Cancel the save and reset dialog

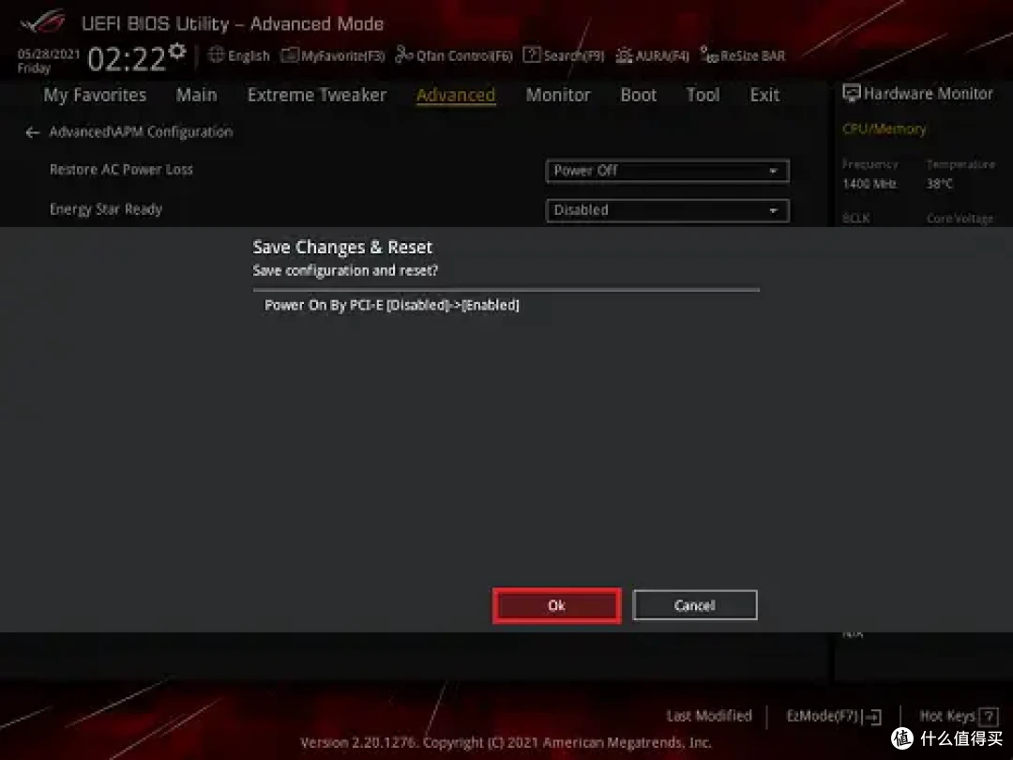[x=694, y=605]
